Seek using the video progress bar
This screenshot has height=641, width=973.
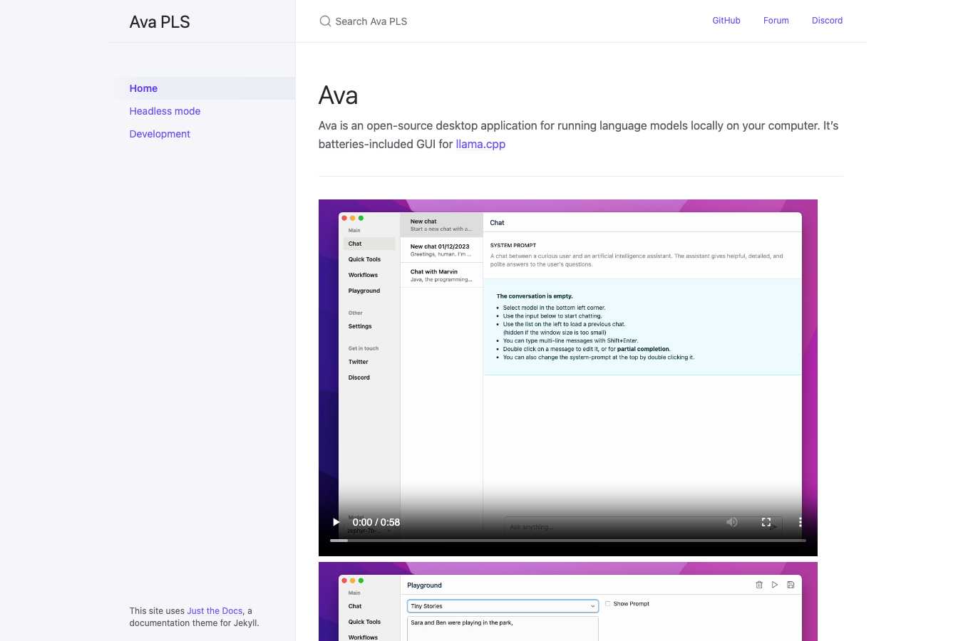pos(568,541)
